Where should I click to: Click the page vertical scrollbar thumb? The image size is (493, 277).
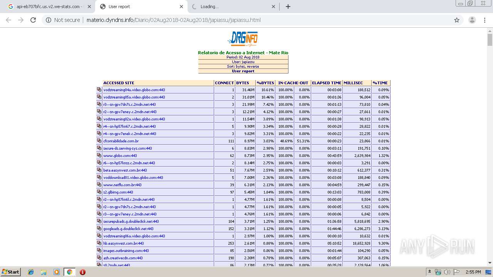(x=490, y=40)
